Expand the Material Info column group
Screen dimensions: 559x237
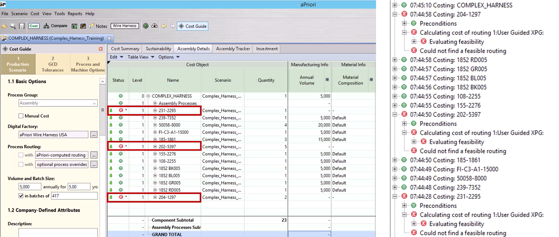pyautogui.click(x=371, y=80)
